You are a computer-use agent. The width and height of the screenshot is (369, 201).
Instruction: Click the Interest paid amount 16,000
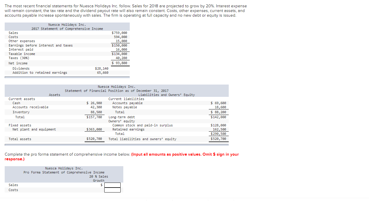click(121, 50)
